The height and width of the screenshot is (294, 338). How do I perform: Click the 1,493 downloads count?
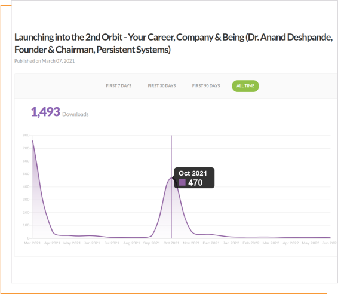tap(45, 112)
